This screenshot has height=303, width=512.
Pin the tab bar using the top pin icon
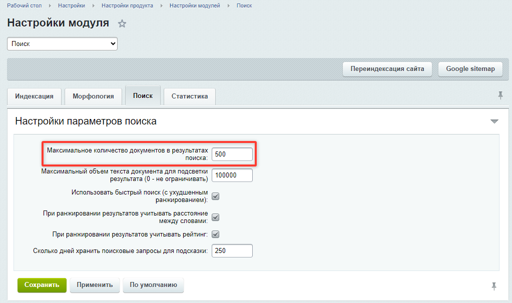click(500, 95)
